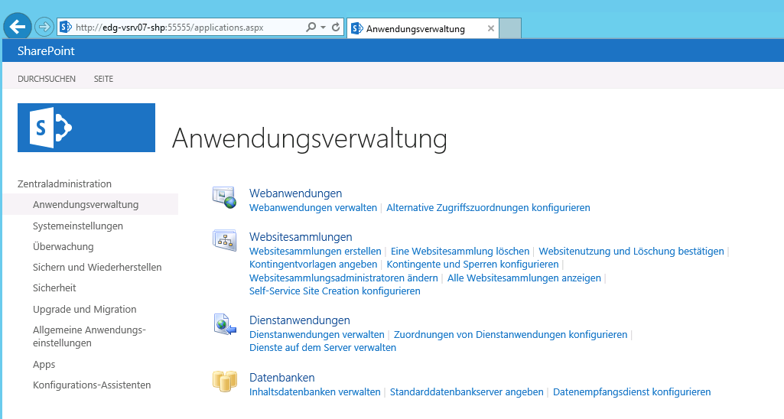Viewport: 784px width, 419px height.
Task: Open Sicherheit in the sidebar
Action: pos(54,288)
